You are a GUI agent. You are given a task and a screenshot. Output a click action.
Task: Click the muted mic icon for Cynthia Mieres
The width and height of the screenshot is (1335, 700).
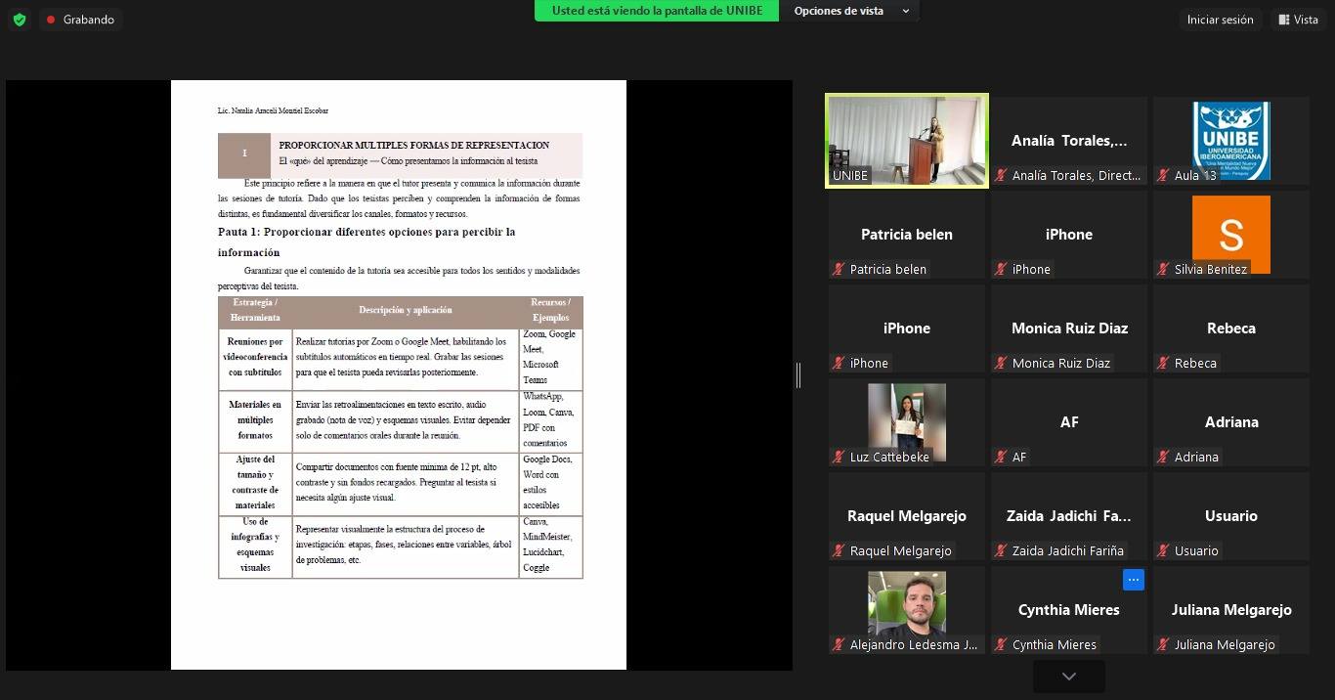coord(1001,645)
